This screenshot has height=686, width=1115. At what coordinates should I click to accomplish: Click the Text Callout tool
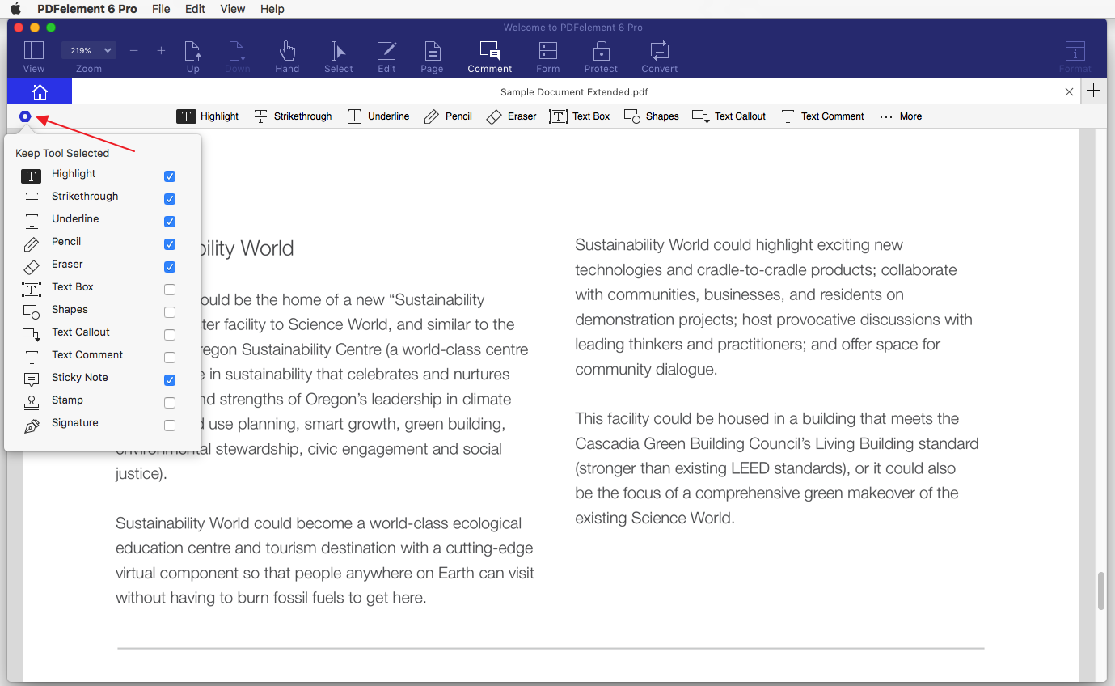coord(729,116)
